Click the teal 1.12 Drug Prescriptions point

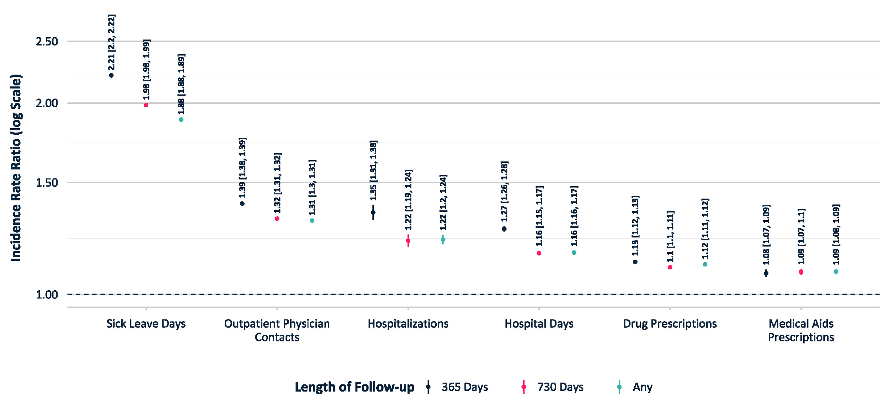705,264
